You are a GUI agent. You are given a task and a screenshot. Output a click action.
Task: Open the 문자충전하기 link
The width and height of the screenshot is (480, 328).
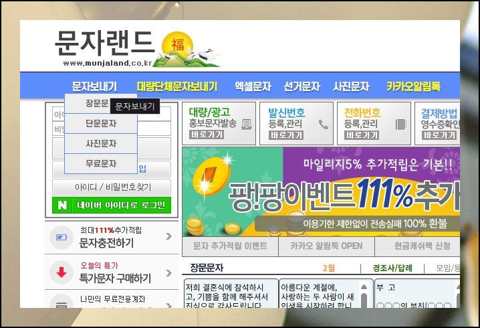pyautogui.click(x=106, y=243)
